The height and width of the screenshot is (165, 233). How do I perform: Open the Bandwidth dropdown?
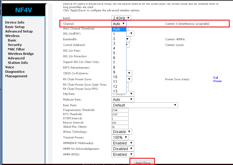coord(128,39)
